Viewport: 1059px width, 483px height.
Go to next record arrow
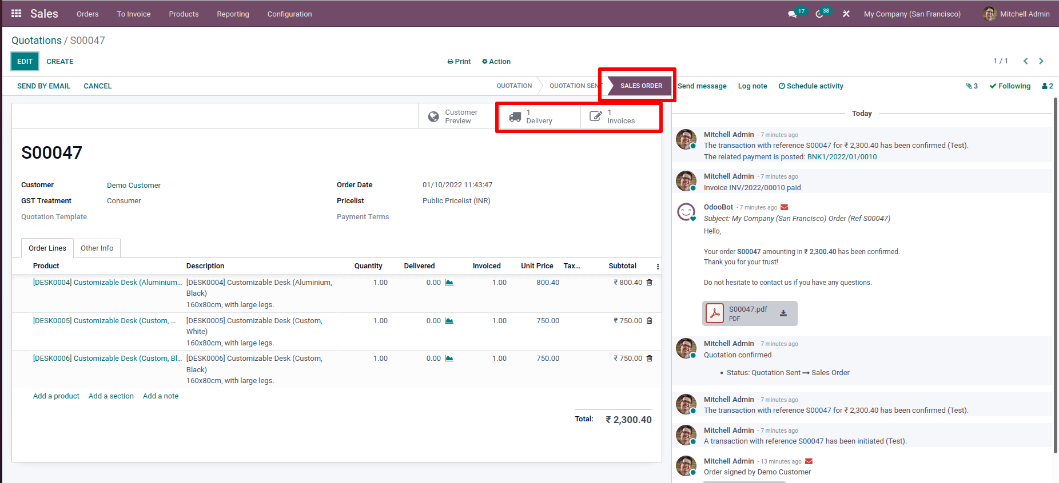(x=1041, y=61)
